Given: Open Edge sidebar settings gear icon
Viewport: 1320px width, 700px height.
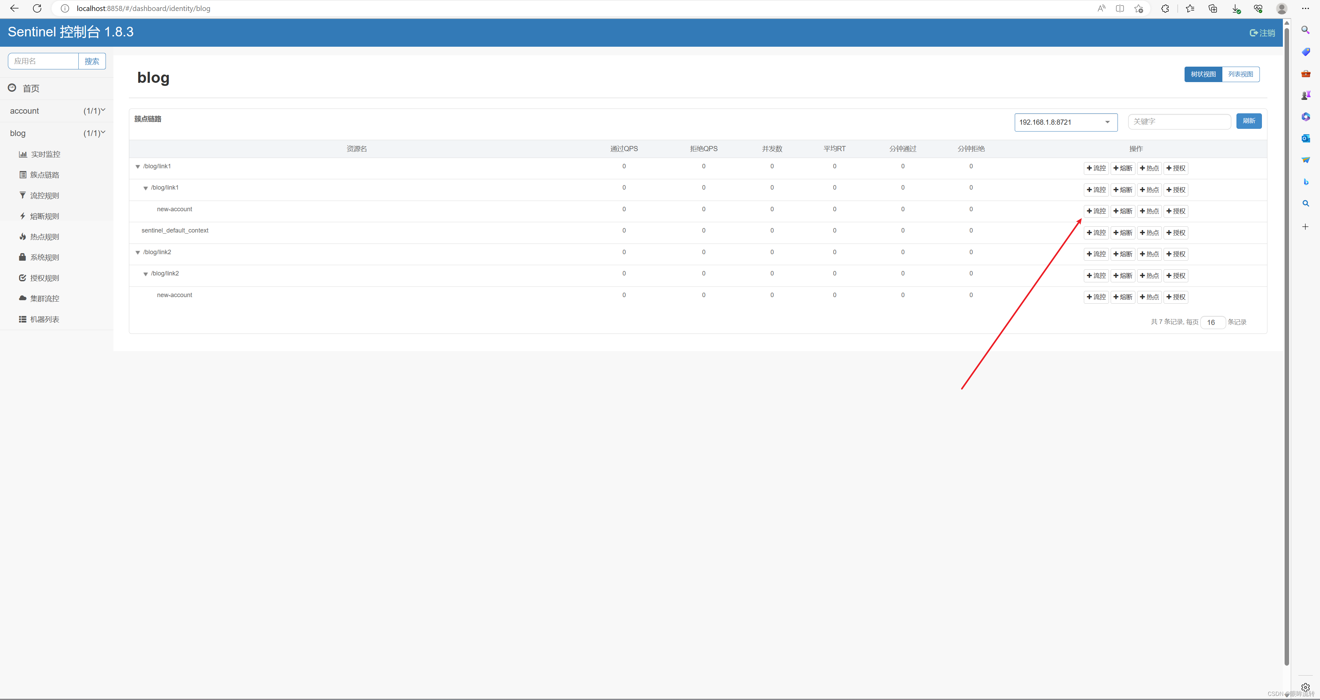Looking at the screenshot, I should pos(1305,687).
